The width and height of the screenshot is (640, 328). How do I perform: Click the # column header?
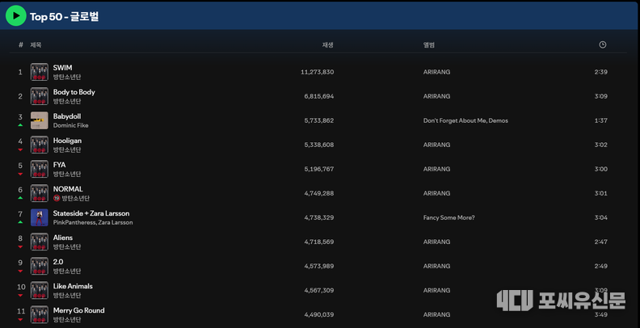click(20, 44)
